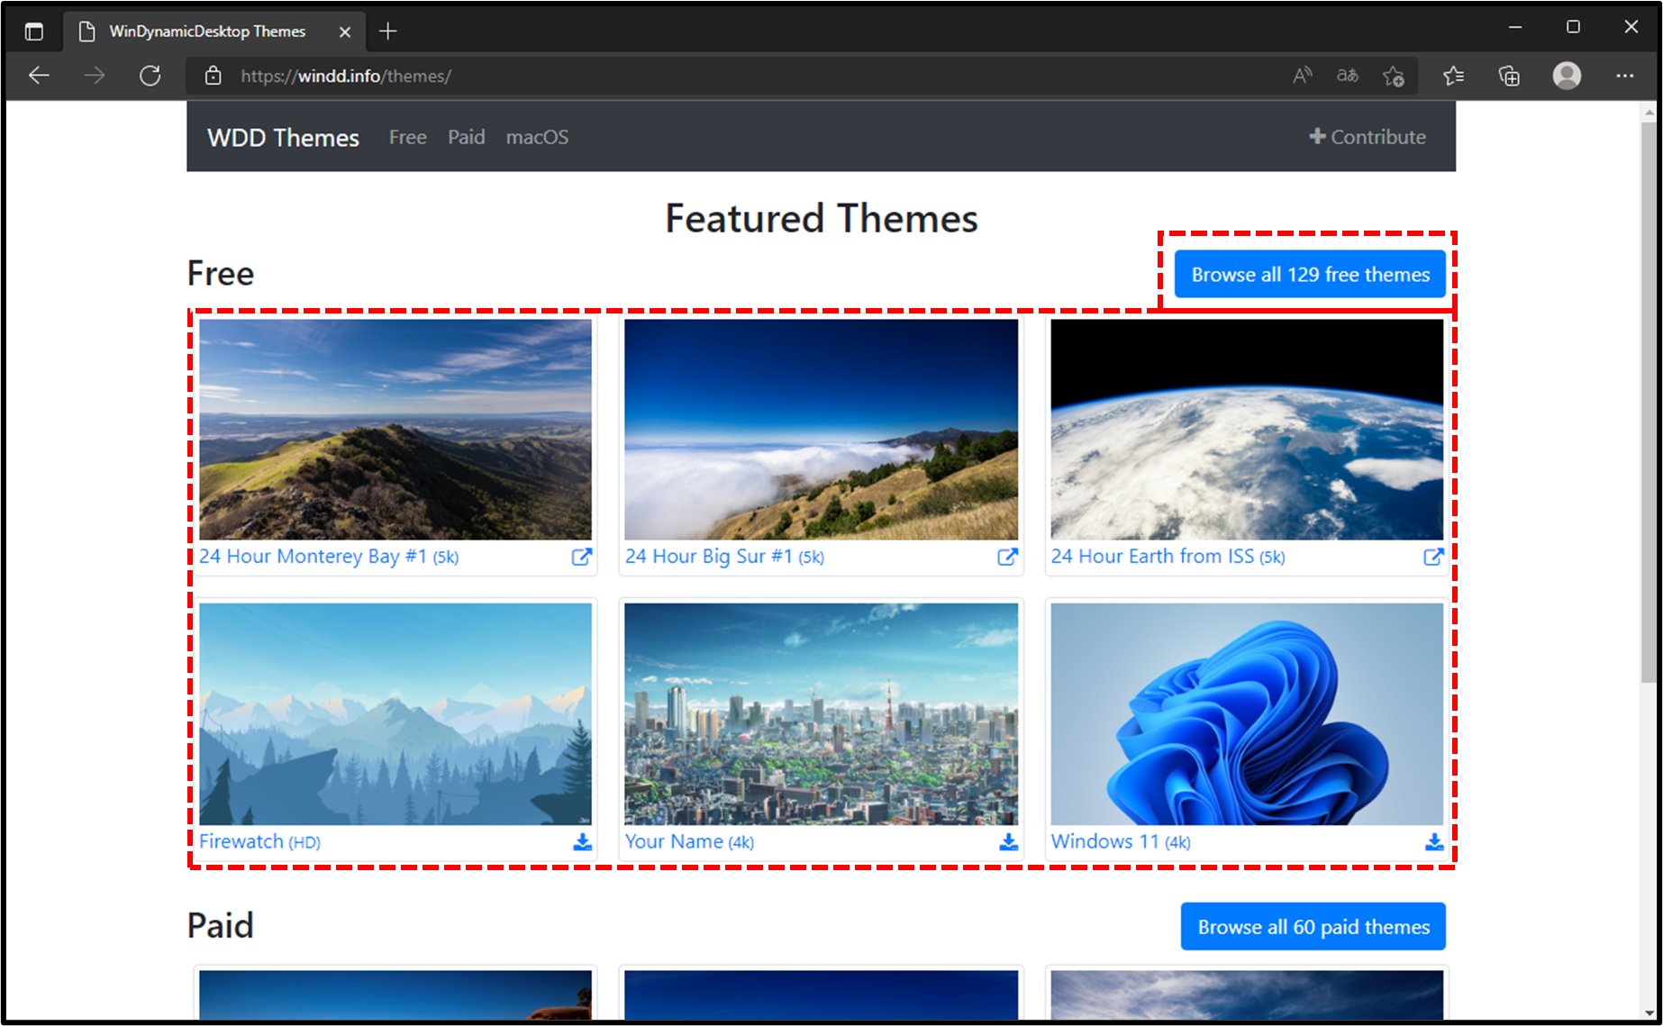Open the Firewatch (HD) theme link

259,841
